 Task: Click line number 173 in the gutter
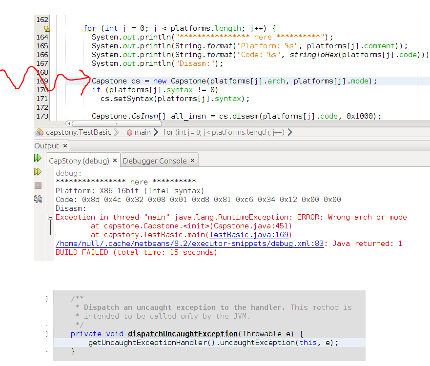coord(42,116)
